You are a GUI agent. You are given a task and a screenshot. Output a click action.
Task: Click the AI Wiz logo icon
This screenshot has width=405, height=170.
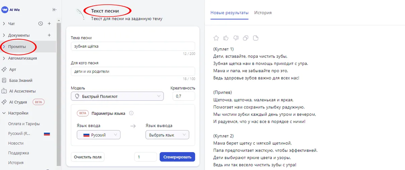[5, 10]
